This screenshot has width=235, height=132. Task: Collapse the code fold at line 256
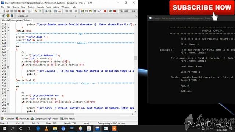click(8, 89)
